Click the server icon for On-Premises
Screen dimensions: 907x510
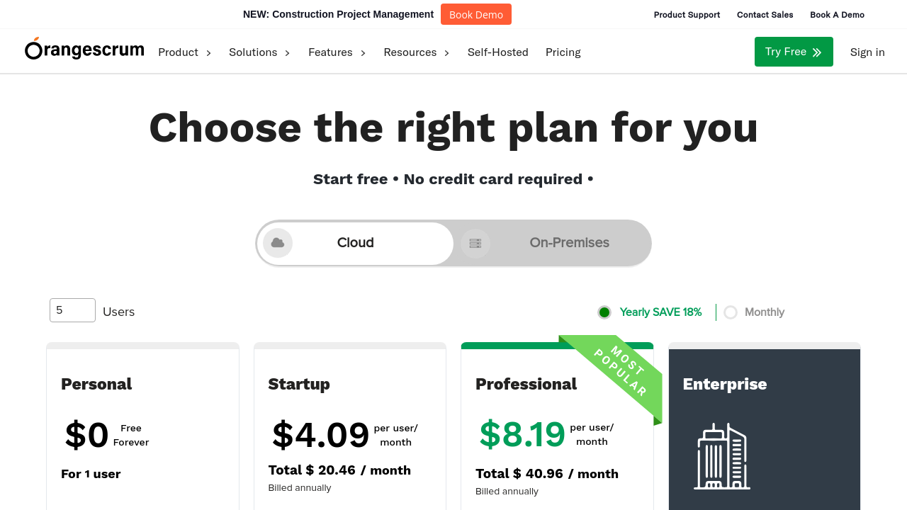point(475,244)
